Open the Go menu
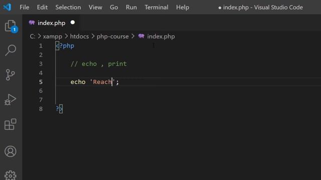Viewport: 321px width, 180px height. [114, 7]
